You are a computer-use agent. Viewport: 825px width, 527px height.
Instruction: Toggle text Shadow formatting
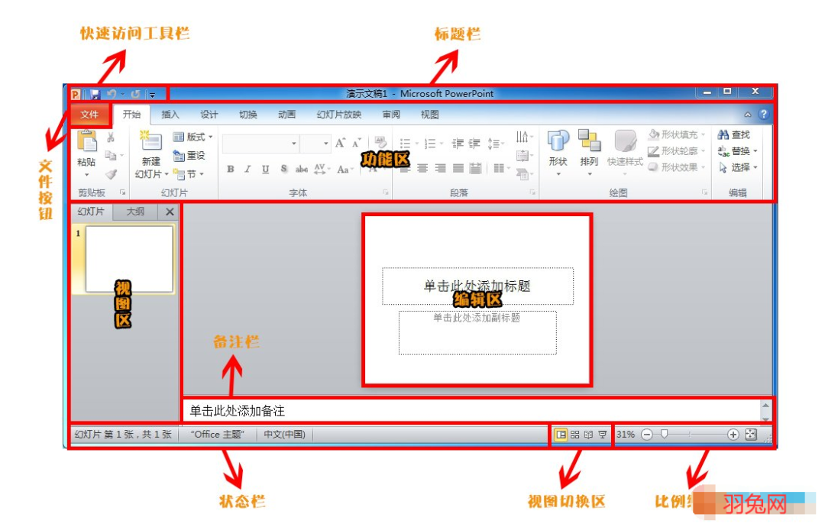pos(283,169)
